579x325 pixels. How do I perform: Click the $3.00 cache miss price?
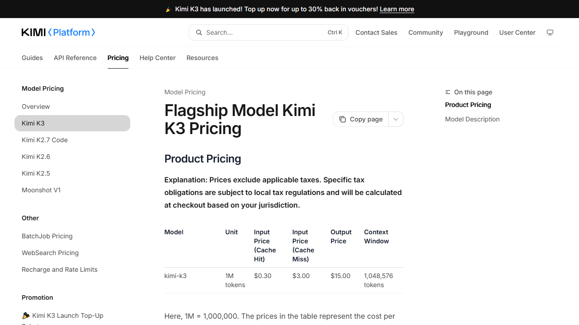click(301, 276)
